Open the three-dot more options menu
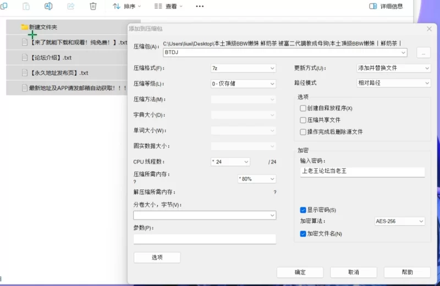The image size is (440, 286). coord(200,6)
